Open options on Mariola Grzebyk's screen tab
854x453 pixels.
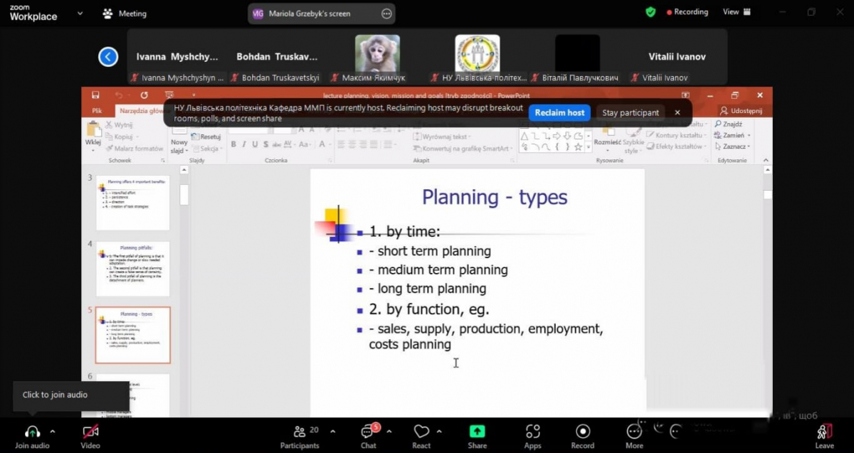tap(386, 14)
